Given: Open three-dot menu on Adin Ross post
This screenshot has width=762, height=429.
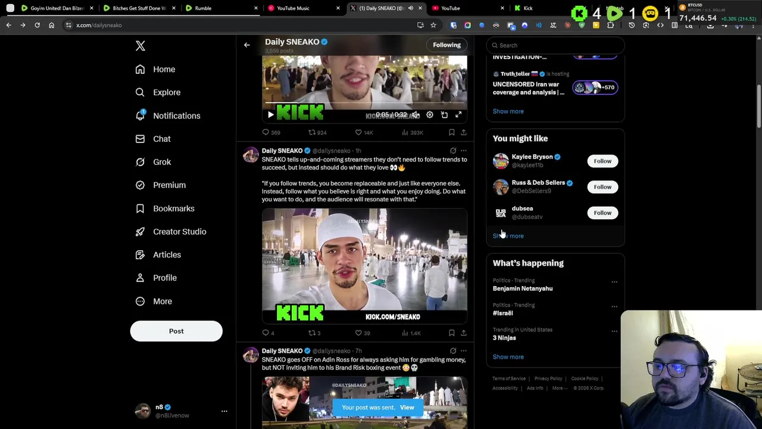Looking at the screenshot, I should point(464,351).
